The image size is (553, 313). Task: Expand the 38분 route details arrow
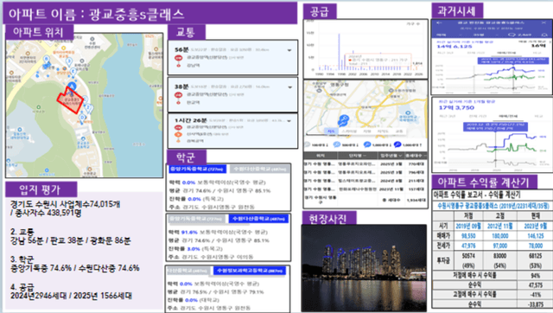[290, 87]
